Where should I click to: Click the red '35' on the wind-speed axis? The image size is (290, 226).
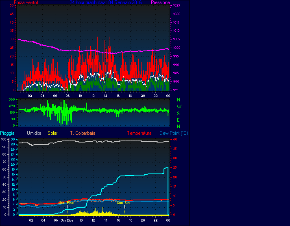[x=12, y=31]
